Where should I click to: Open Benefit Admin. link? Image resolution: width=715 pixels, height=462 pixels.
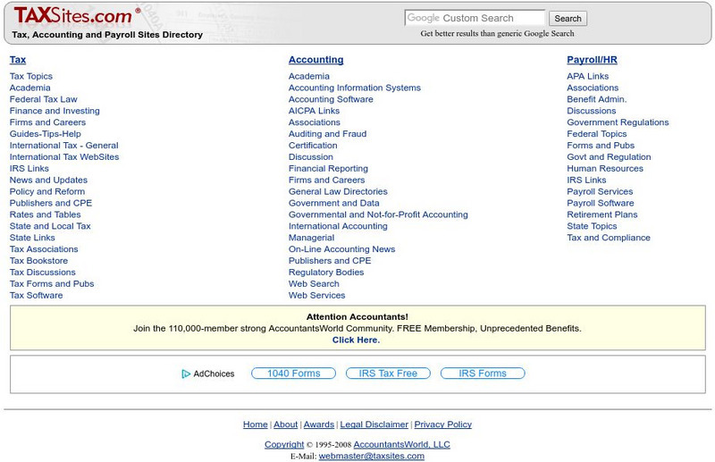click(x=597, y=99)
